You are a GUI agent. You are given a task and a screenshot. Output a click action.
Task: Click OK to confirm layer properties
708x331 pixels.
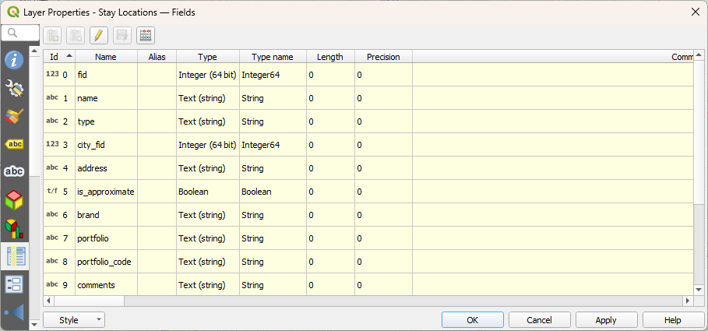point(472,320)
